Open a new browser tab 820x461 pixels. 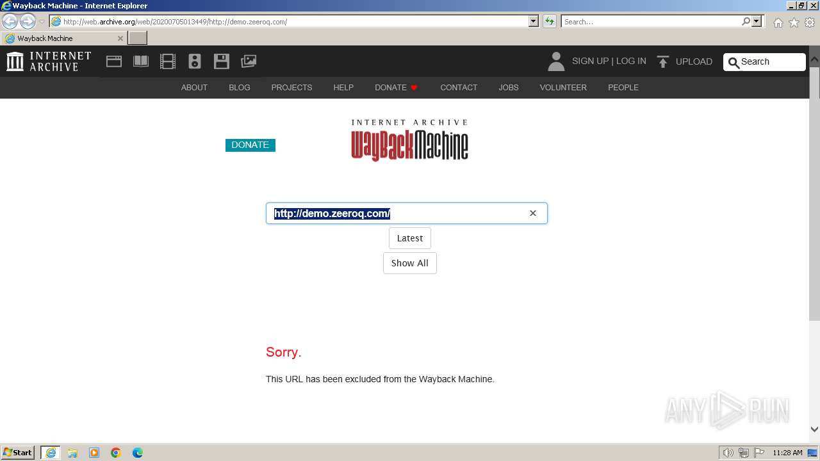click(138, 38)
